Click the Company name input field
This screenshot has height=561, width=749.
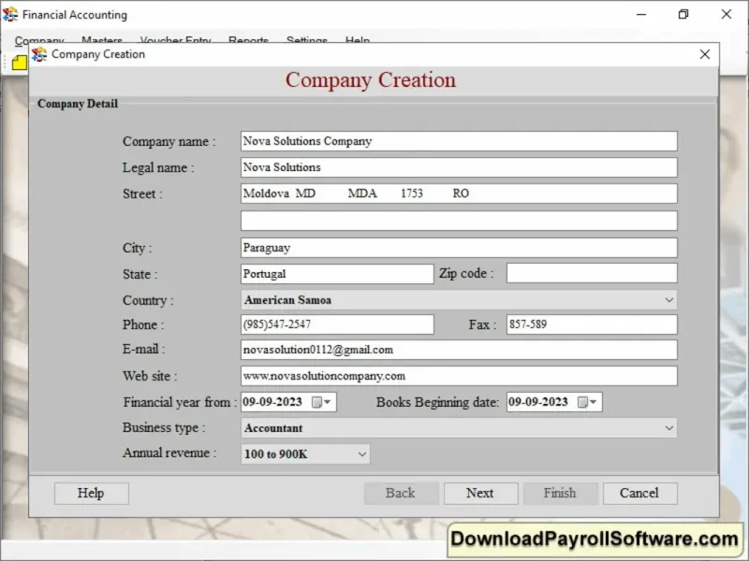click(459, 141)
